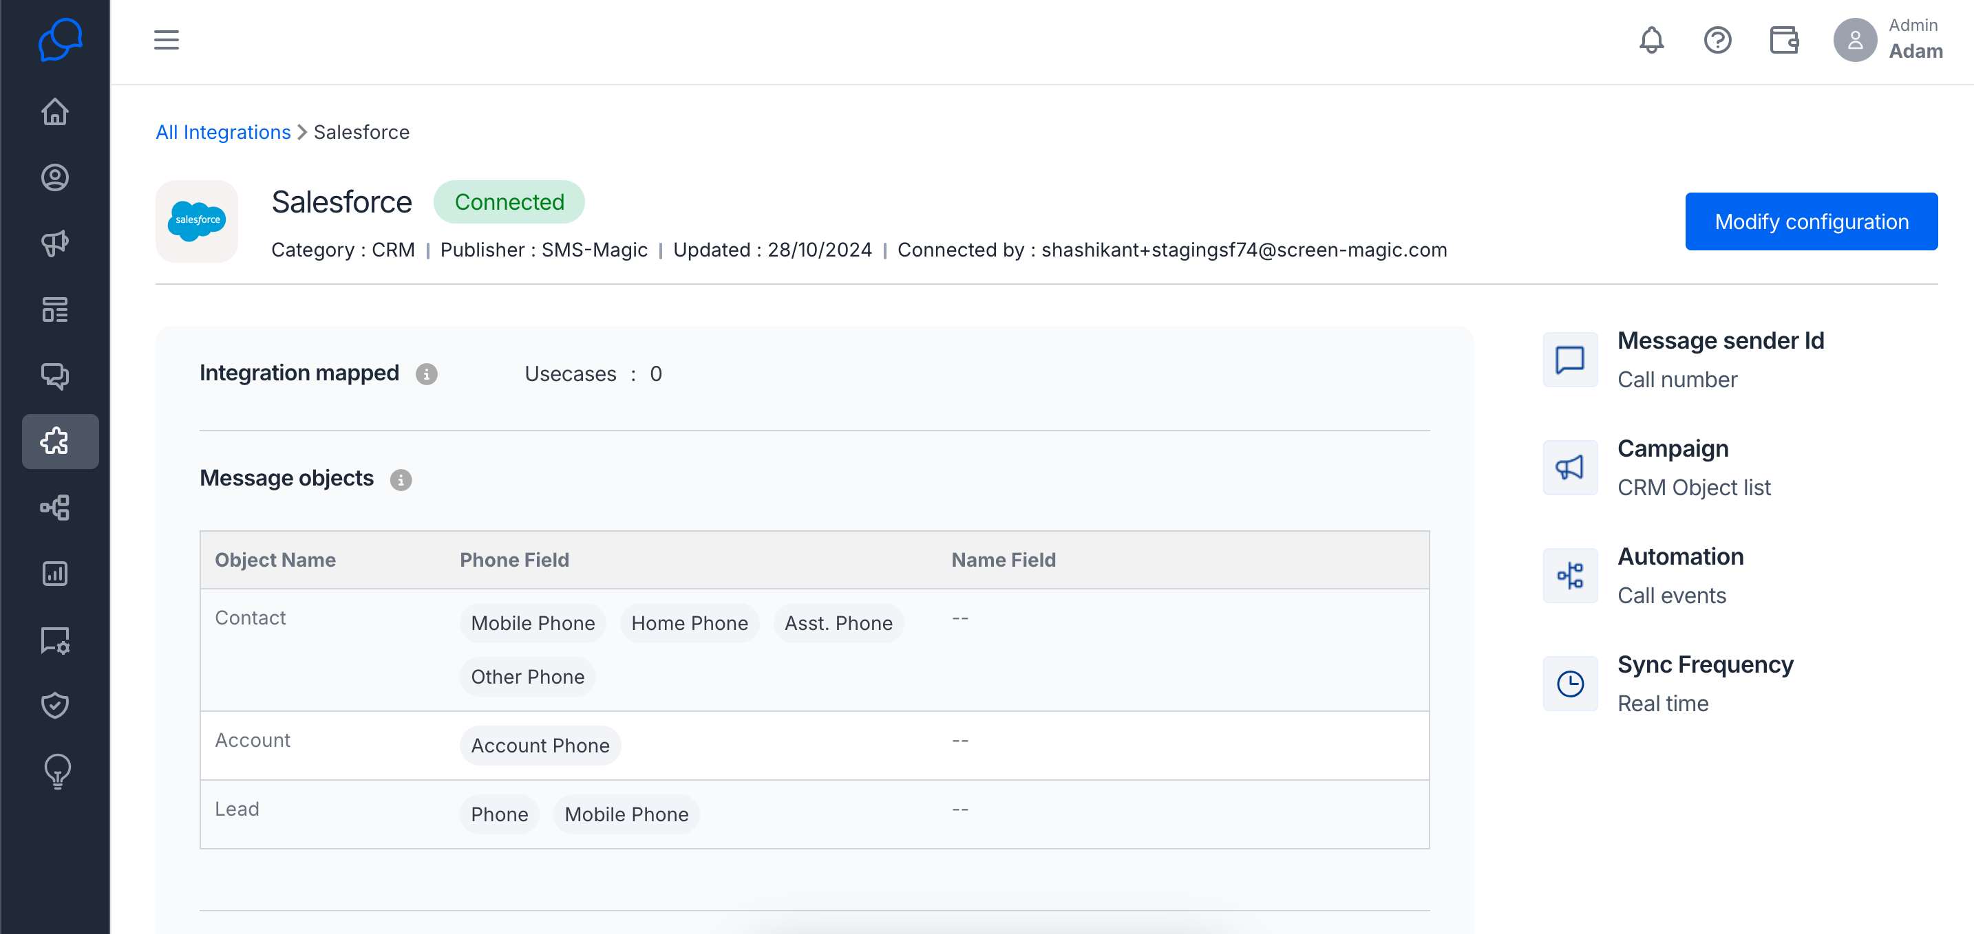This screenshot has width=1974, height=934.
Task: Open the wallet icon in header
Action: pyautogui.click(x=1784, y=40)
